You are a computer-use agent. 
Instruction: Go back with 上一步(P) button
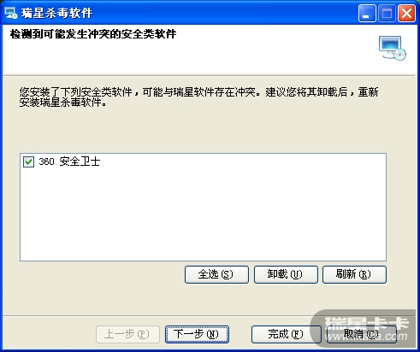point(127,334)
